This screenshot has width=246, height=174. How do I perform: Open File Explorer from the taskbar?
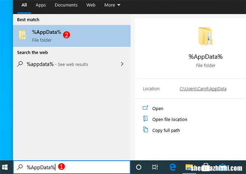[x=189, y=167]
